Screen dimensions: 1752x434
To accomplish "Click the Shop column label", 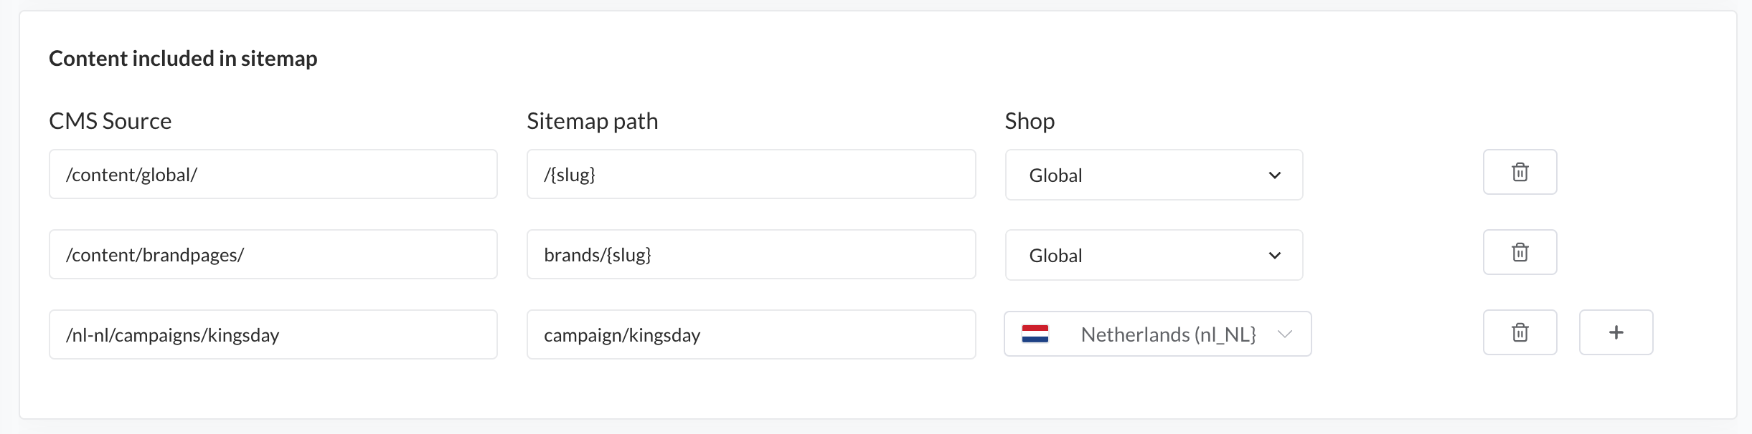I will pyautogui.click(x=1030, y=121).
